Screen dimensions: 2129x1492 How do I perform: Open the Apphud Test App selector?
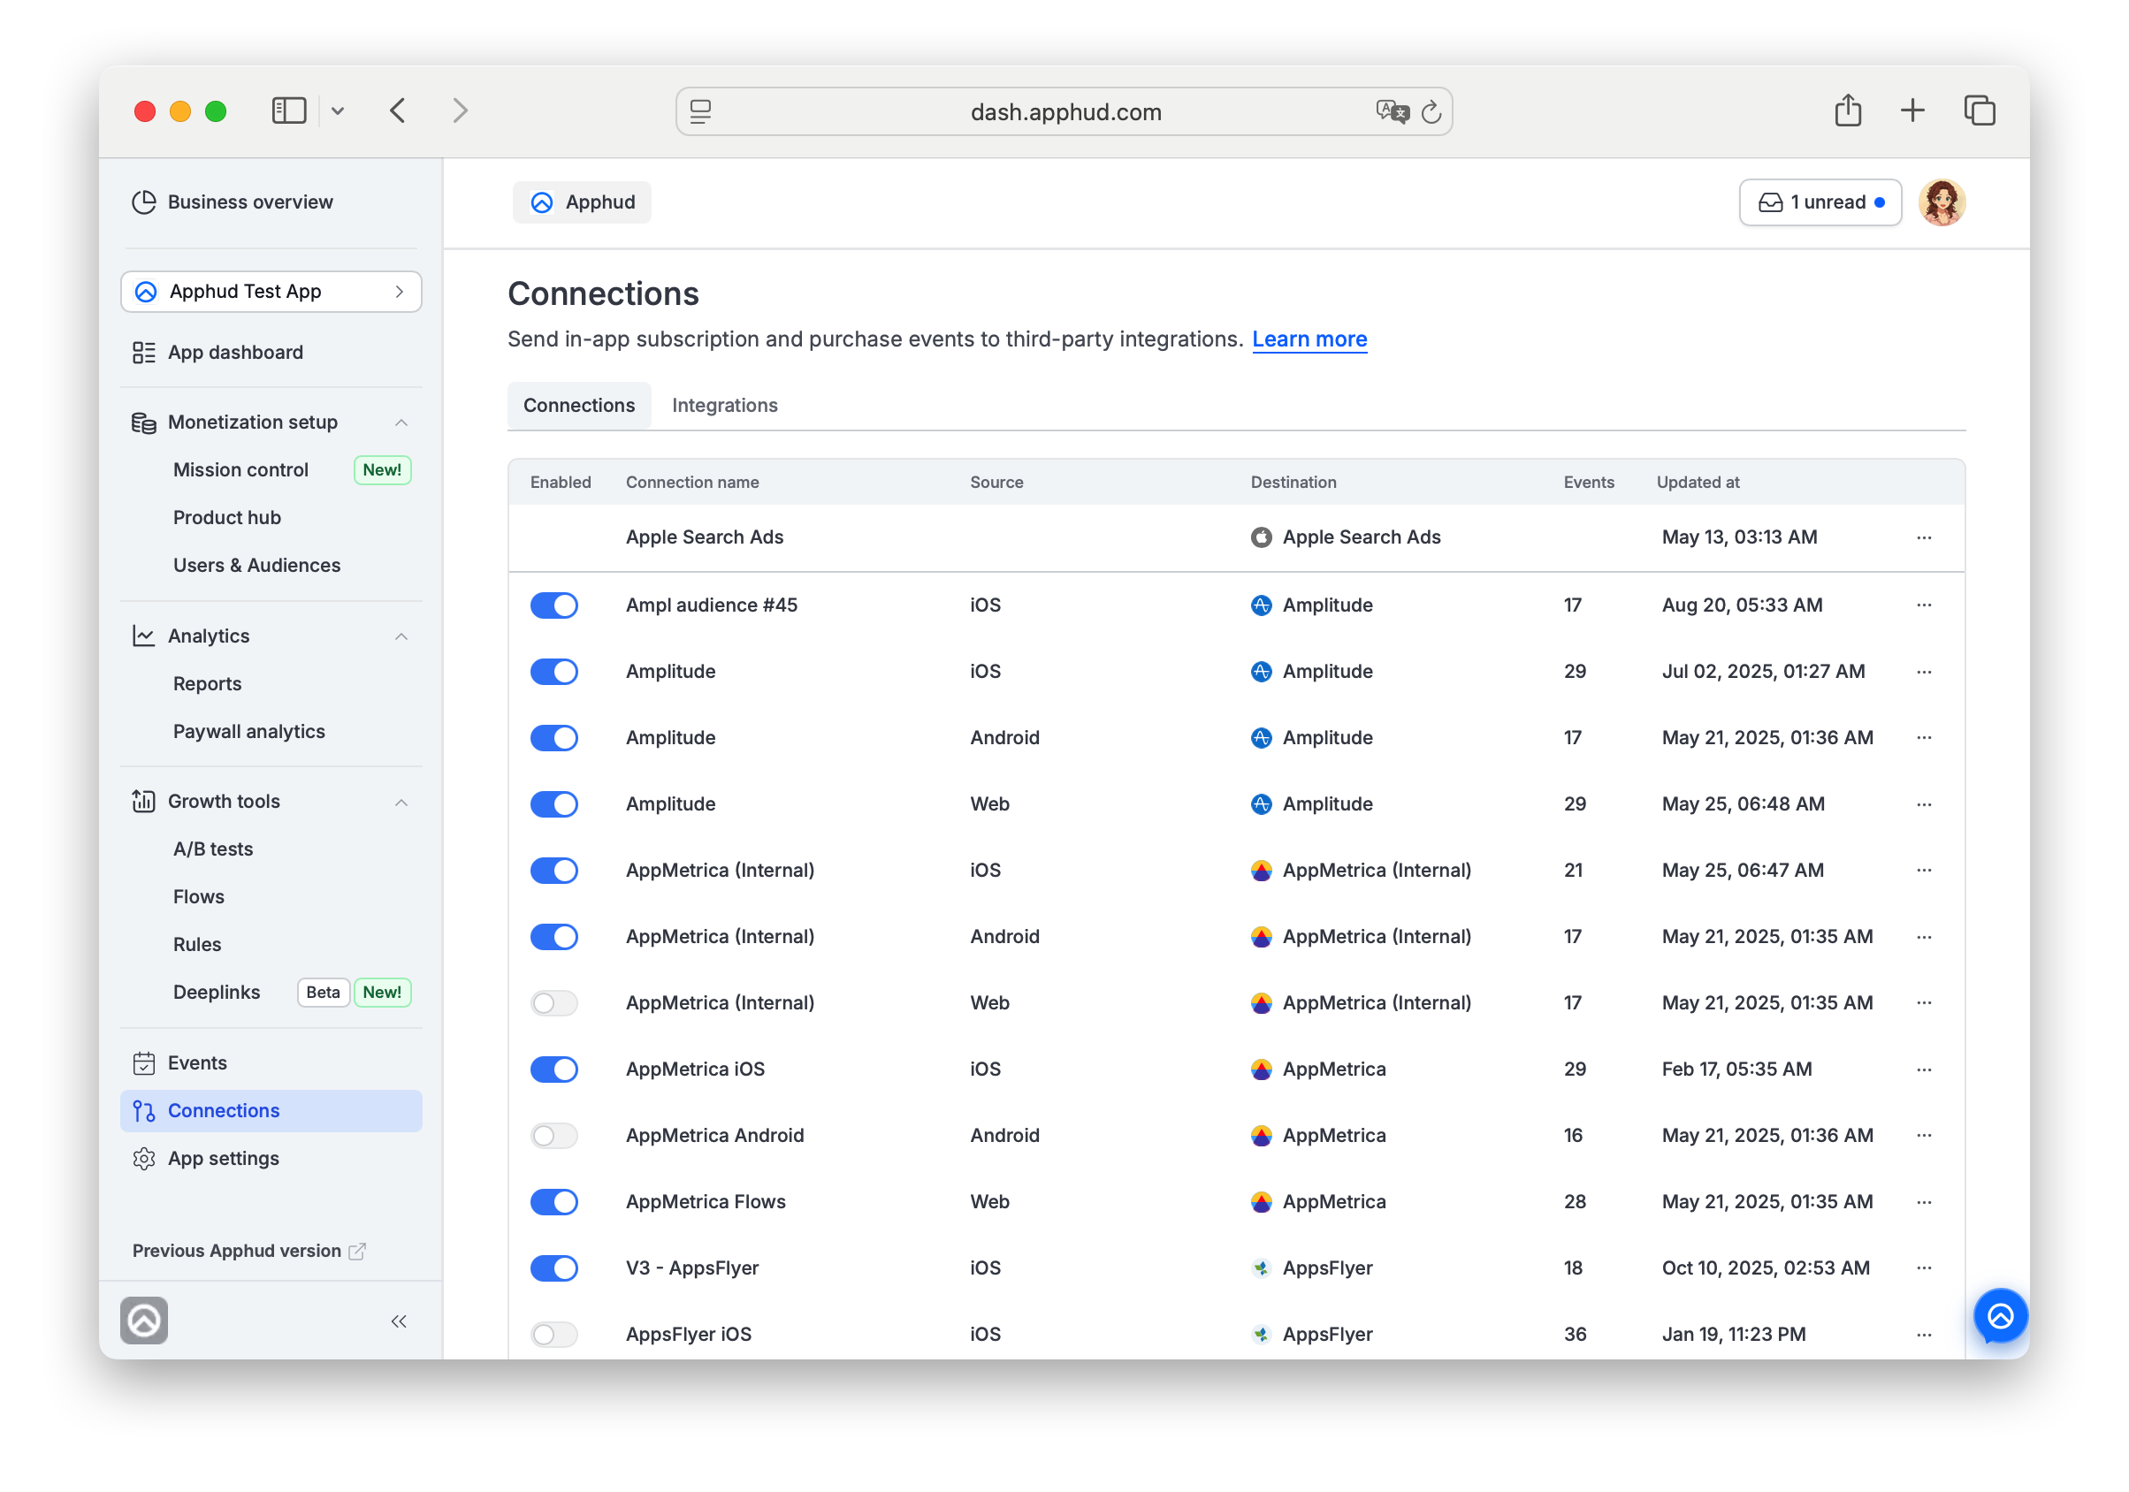coord(271,292)
